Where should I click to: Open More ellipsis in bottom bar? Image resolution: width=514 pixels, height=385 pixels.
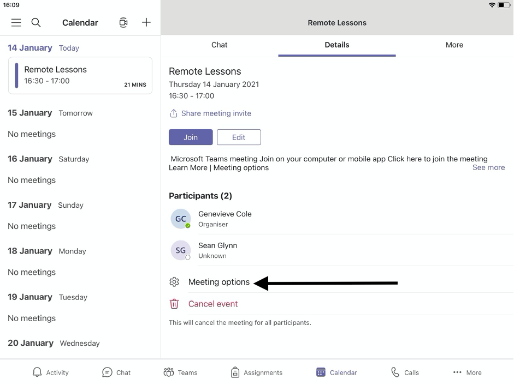[467, 372]
